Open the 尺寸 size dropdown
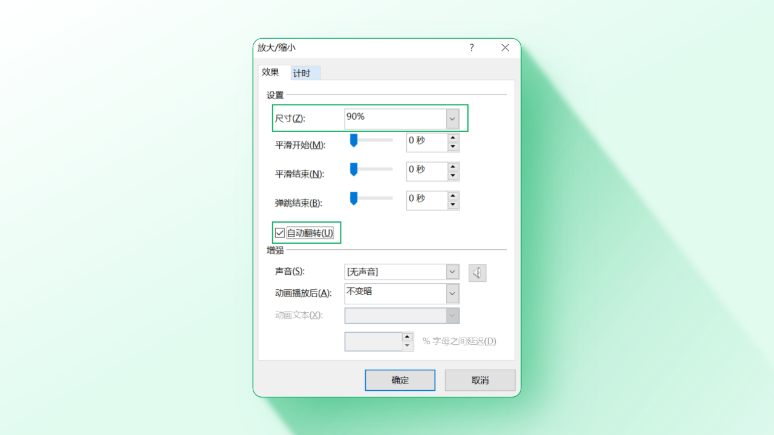This screenshot has height=435, width=774. click(452, 119)
